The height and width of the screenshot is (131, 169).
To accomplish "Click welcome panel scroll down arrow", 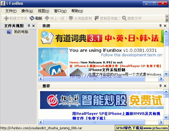I will [x=166, y=74].
